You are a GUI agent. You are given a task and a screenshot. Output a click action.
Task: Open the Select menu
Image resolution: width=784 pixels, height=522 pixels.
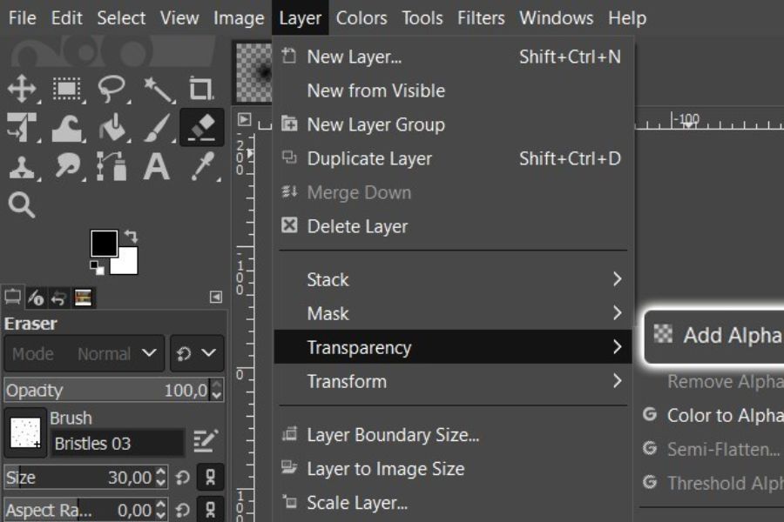(121, 18)
